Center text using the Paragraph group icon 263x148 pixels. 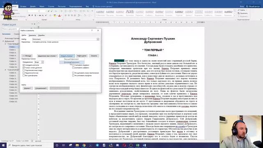tap(69, 16)
